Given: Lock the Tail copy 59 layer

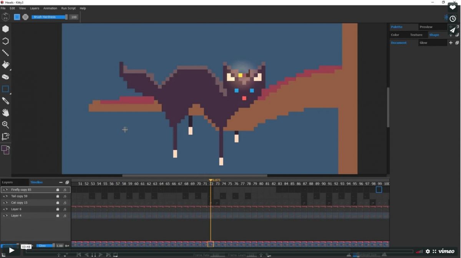Looking at the screenshot, I should tap(57, 196).
